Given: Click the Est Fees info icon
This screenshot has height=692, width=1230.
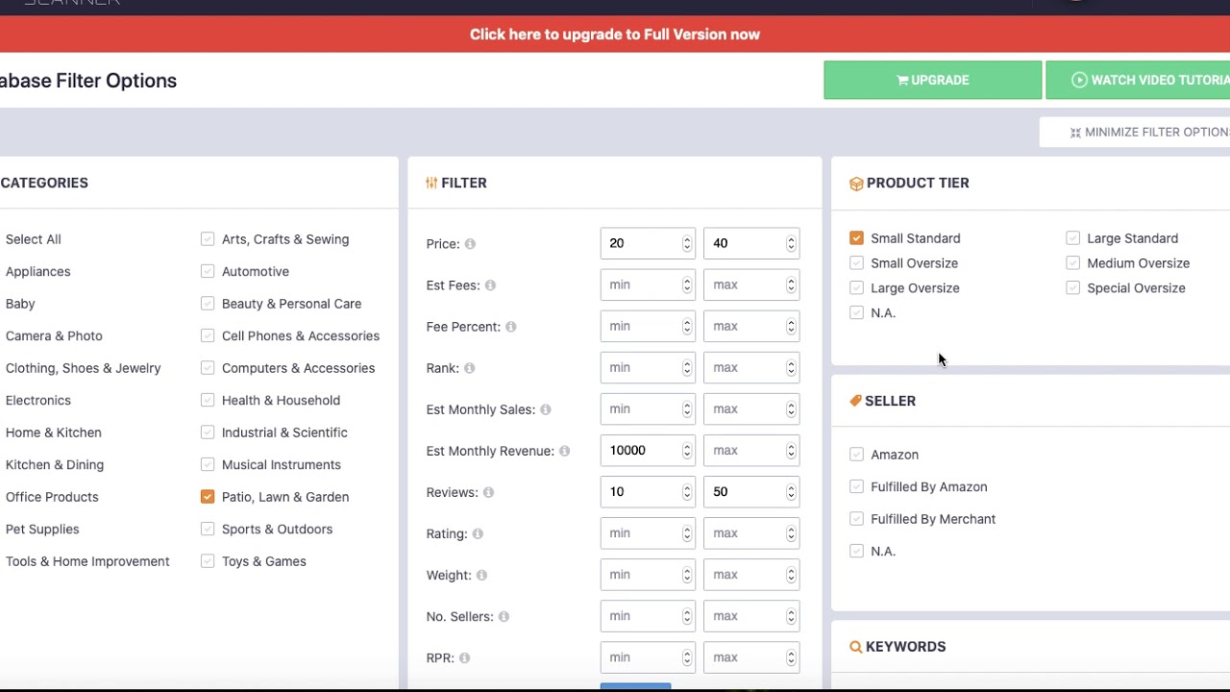Looking at the screenshot, I should coord(490,285).
